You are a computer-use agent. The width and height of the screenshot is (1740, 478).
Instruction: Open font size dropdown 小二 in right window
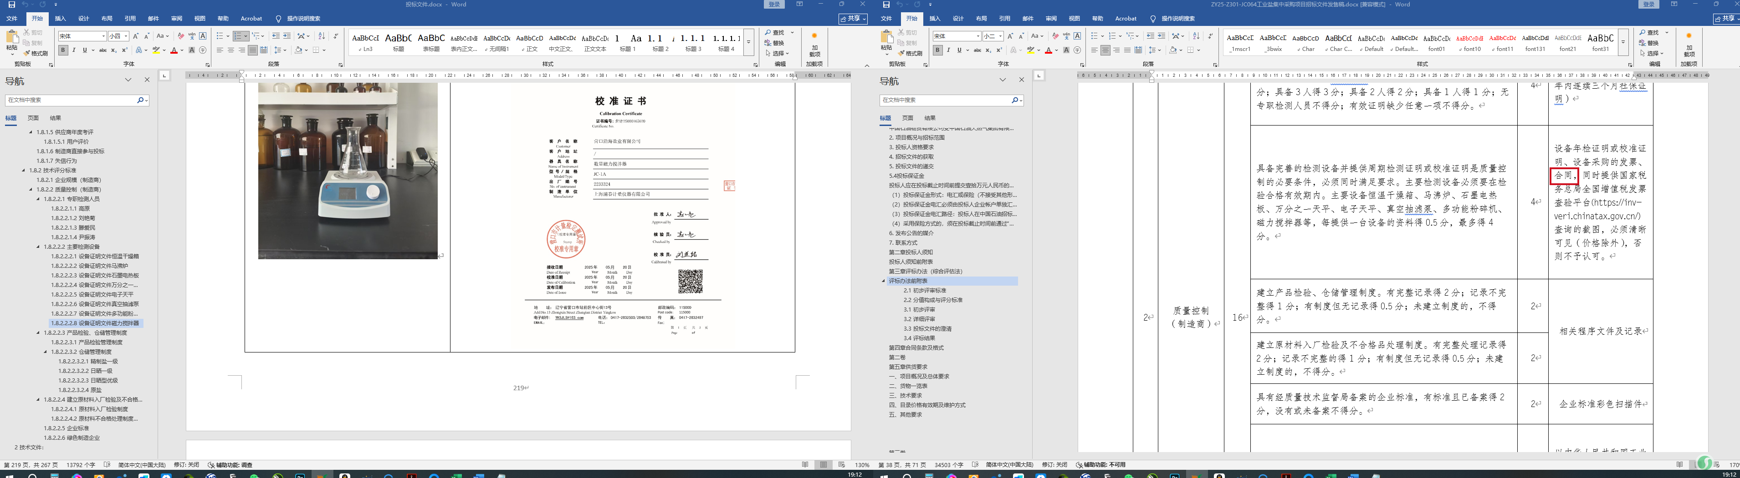tap(1000, 36)
